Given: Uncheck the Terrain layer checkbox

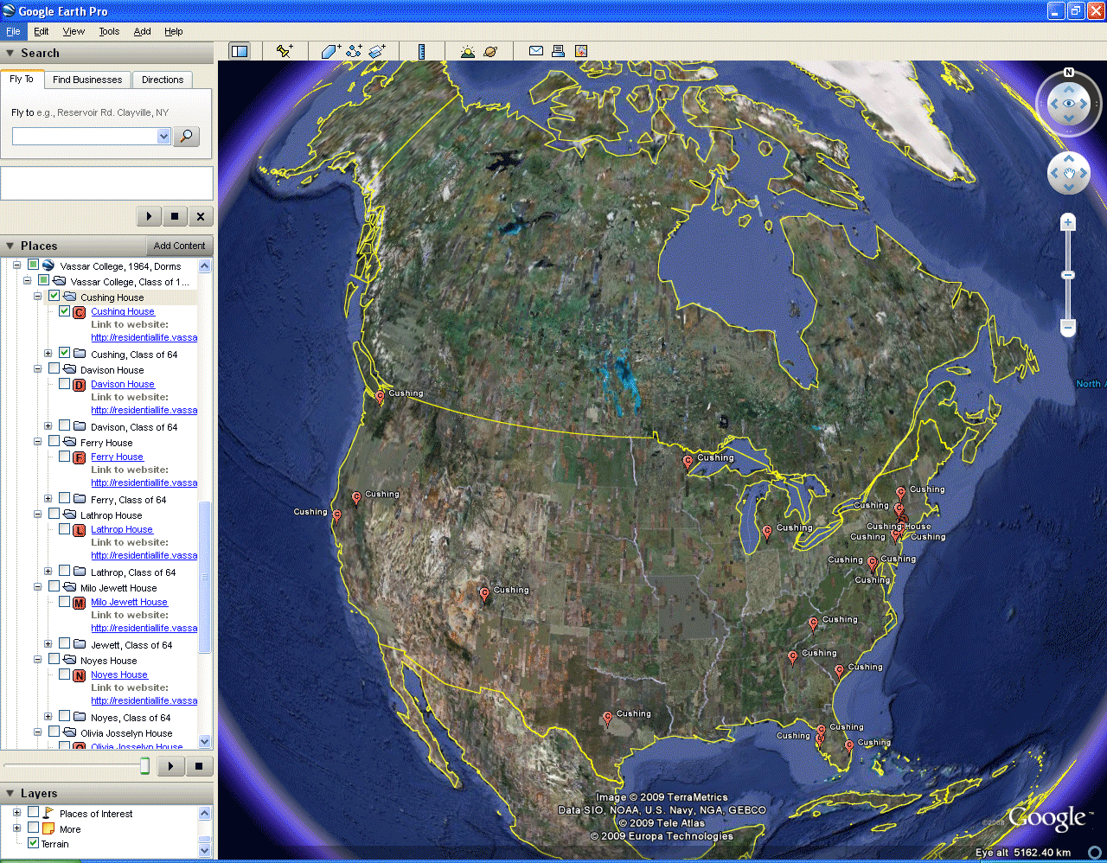Looking at the screenshot, I should [x=33, y=843].
